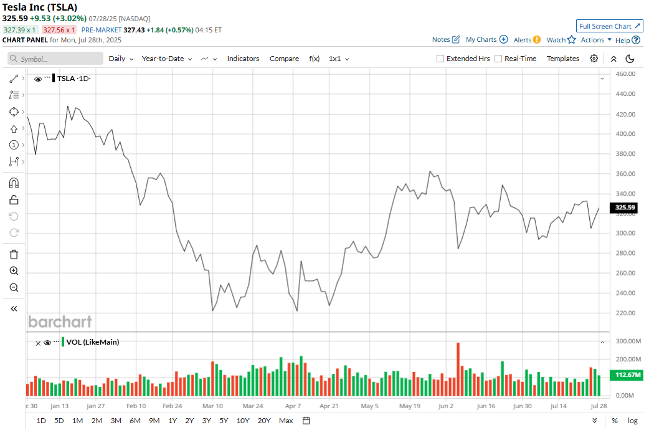
Task: Add chart to My Charts
Action: coord(486,40)
